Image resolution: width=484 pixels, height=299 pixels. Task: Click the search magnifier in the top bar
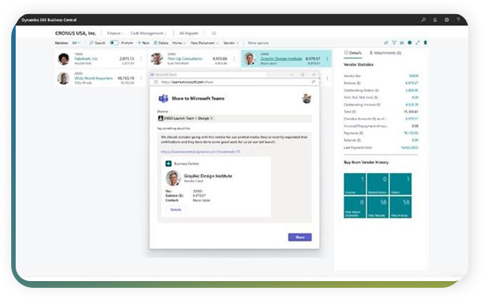coord(423,19)
